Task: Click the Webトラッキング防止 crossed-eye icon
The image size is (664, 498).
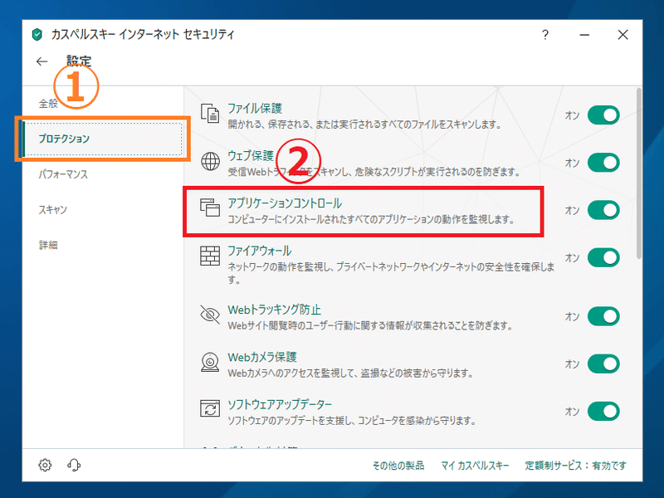Action: (x=210, y=315)
